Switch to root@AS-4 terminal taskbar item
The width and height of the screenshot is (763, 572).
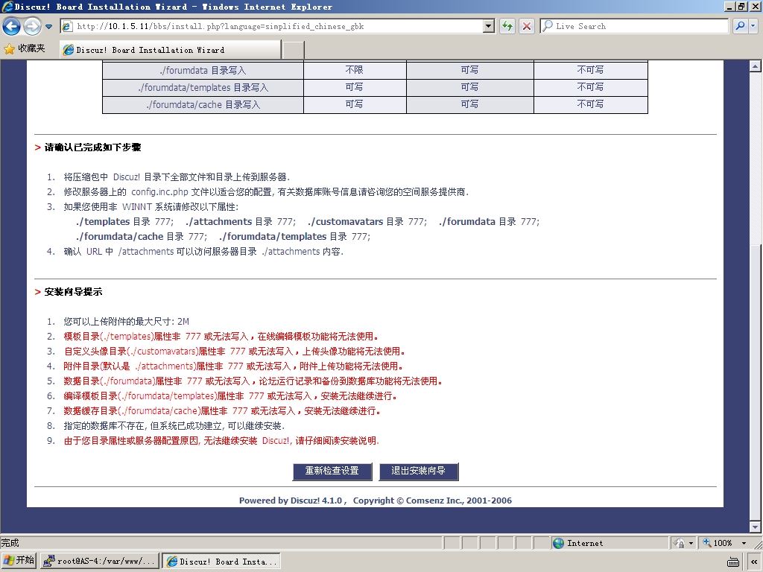click(x=99, y=562)
